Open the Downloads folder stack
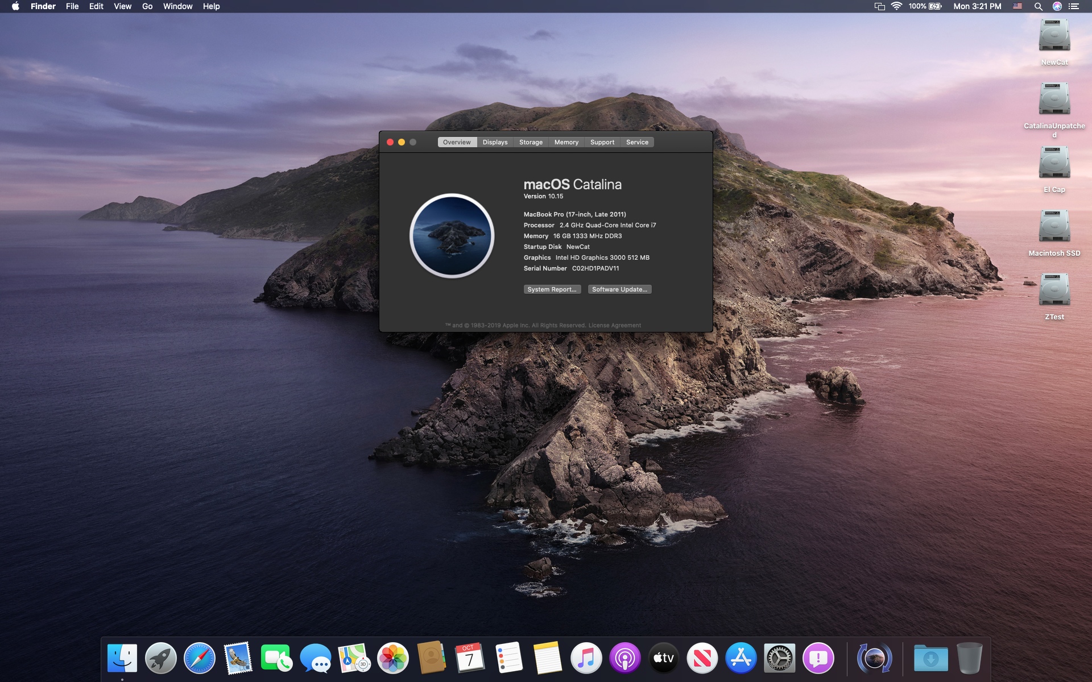This screenshot has height=682, width=1092. [x=931, y=658]
